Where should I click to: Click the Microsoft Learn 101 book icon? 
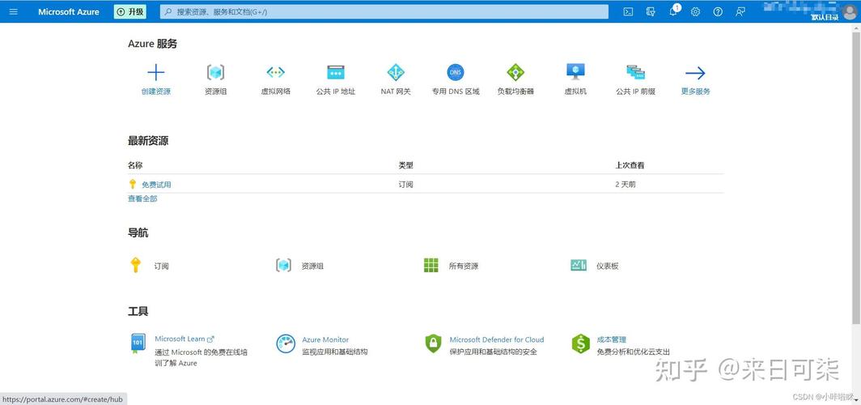point(137,344)
